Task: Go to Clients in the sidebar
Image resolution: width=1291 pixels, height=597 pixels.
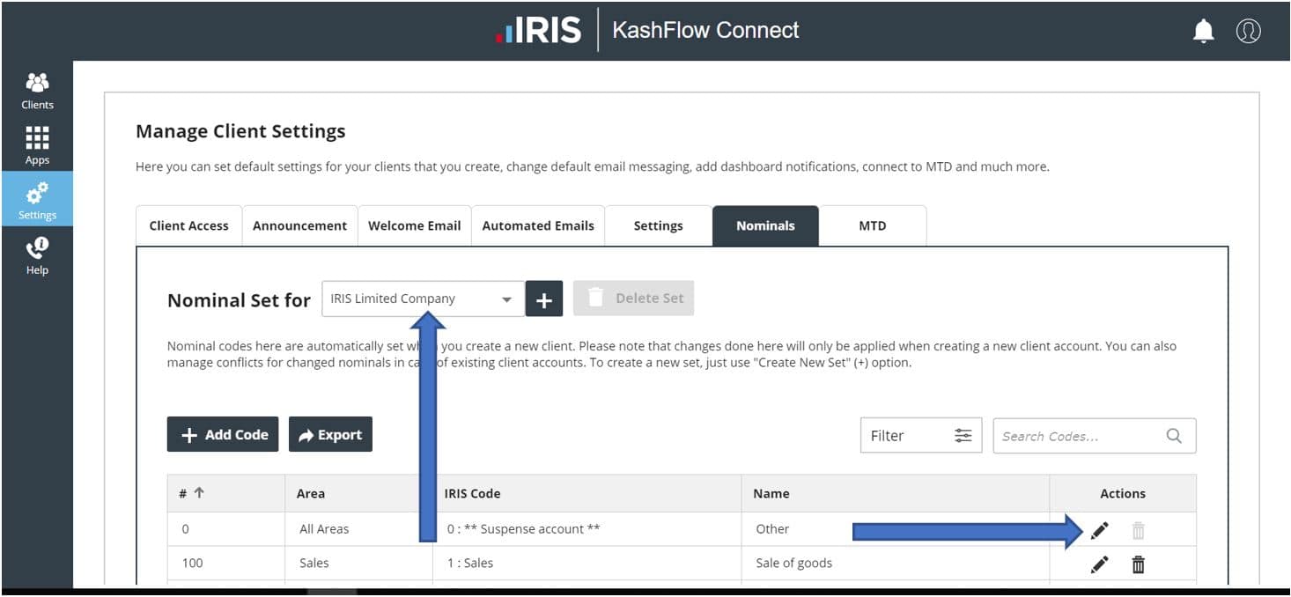Action: tap(37, 91)
